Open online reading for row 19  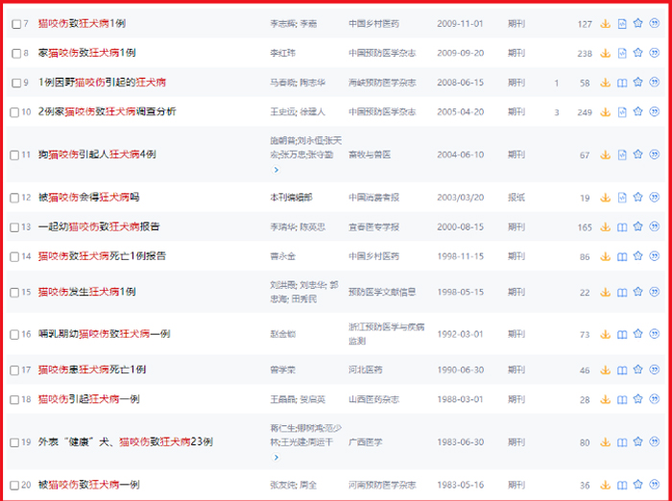click(622, 442)
